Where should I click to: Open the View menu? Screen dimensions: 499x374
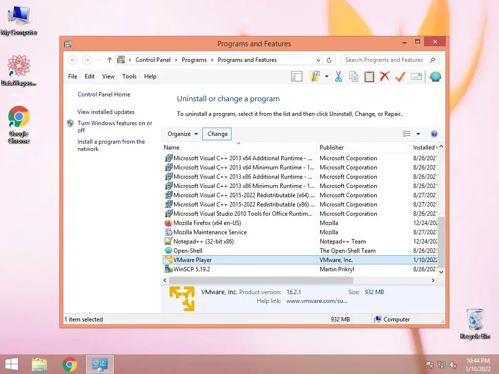click(108, 76)
